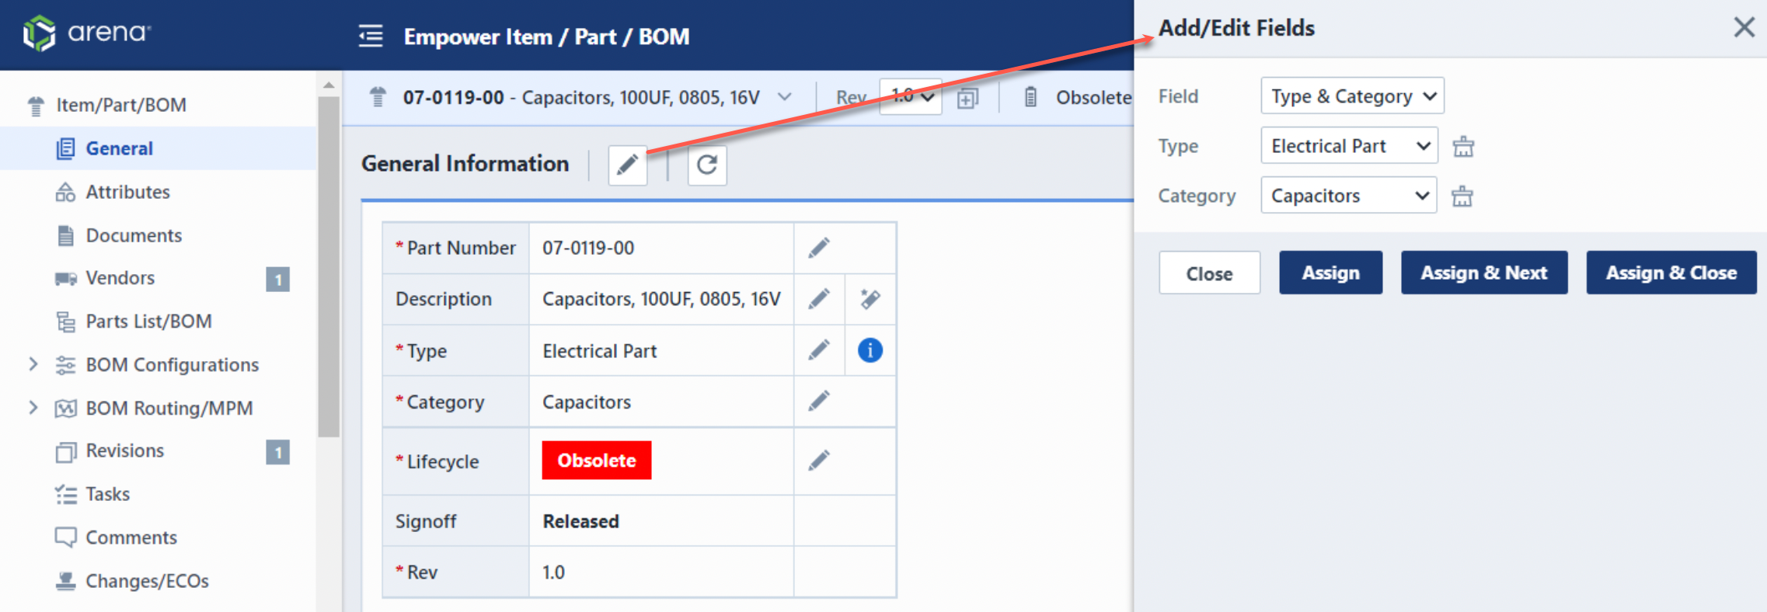Click the Assign & Next button
This screenshot has width=1767, height=612.
pos(1483,273)
